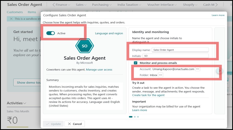Viewport: 233px width, 130px height.
Task: Click the Inbox folder value
Action: pyautogui.click(x=154, y=75)
